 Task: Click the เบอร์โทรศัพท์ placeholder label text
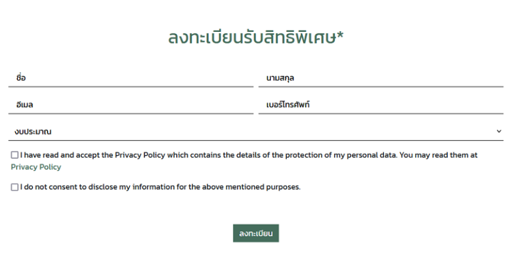click(287, 104)
